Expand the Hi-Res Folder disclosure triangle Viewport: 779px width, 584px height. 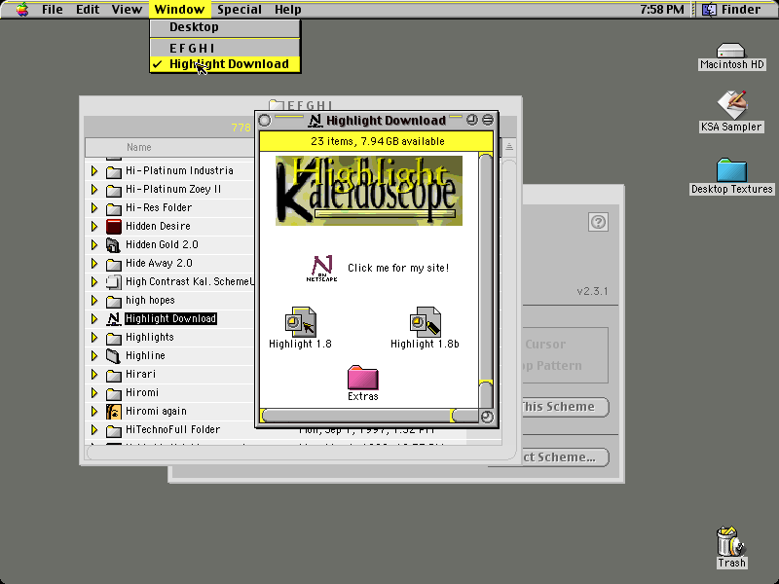(94, 207)
